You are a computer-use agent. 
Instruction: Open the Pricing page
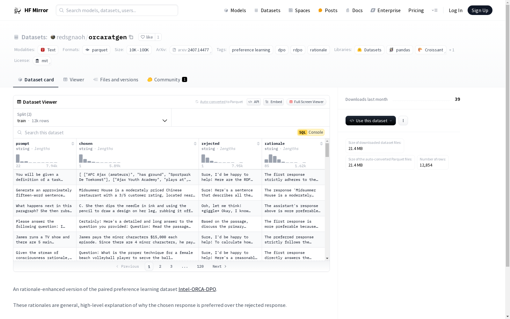coord(416,11)
